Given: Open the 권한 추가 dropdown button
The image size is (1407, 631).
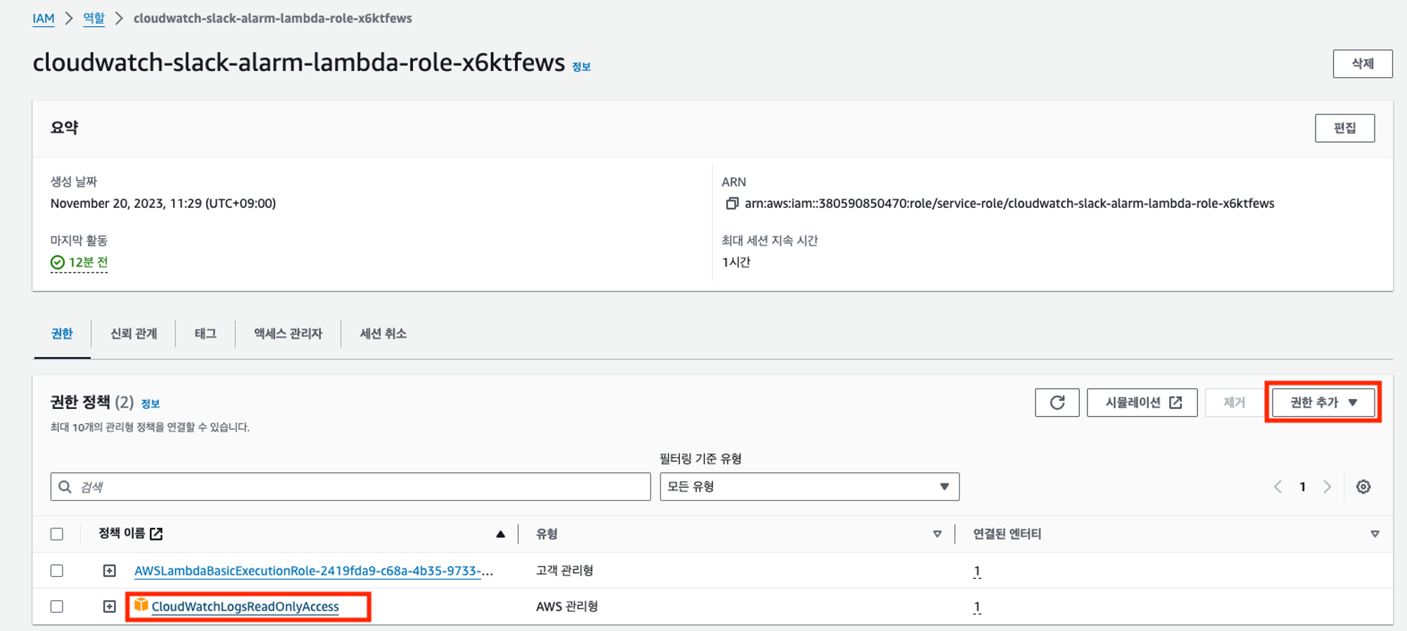Looking at the screenshot, I should [x=1323, y=403].
